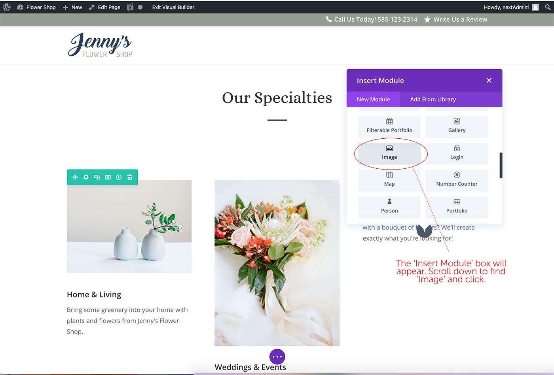Click the Write Us a Review link
The height and width of the screenshot is (375, 554).
[456, 19]
